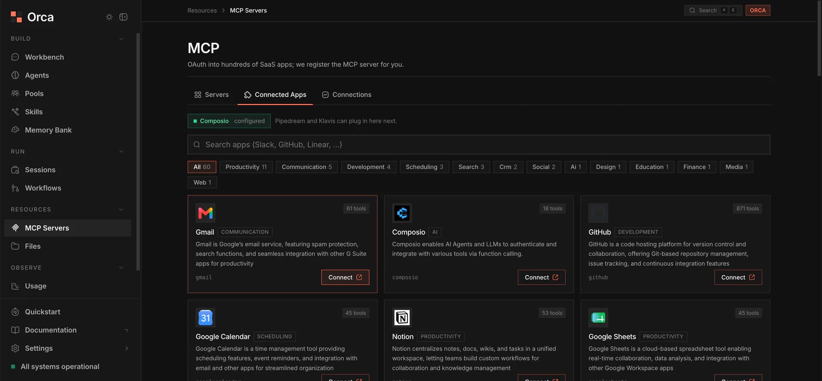Image resolution: width=822 pixels, height=381 pixels.
Task: Open the Skills section
Action: click(x=68, y=112)
